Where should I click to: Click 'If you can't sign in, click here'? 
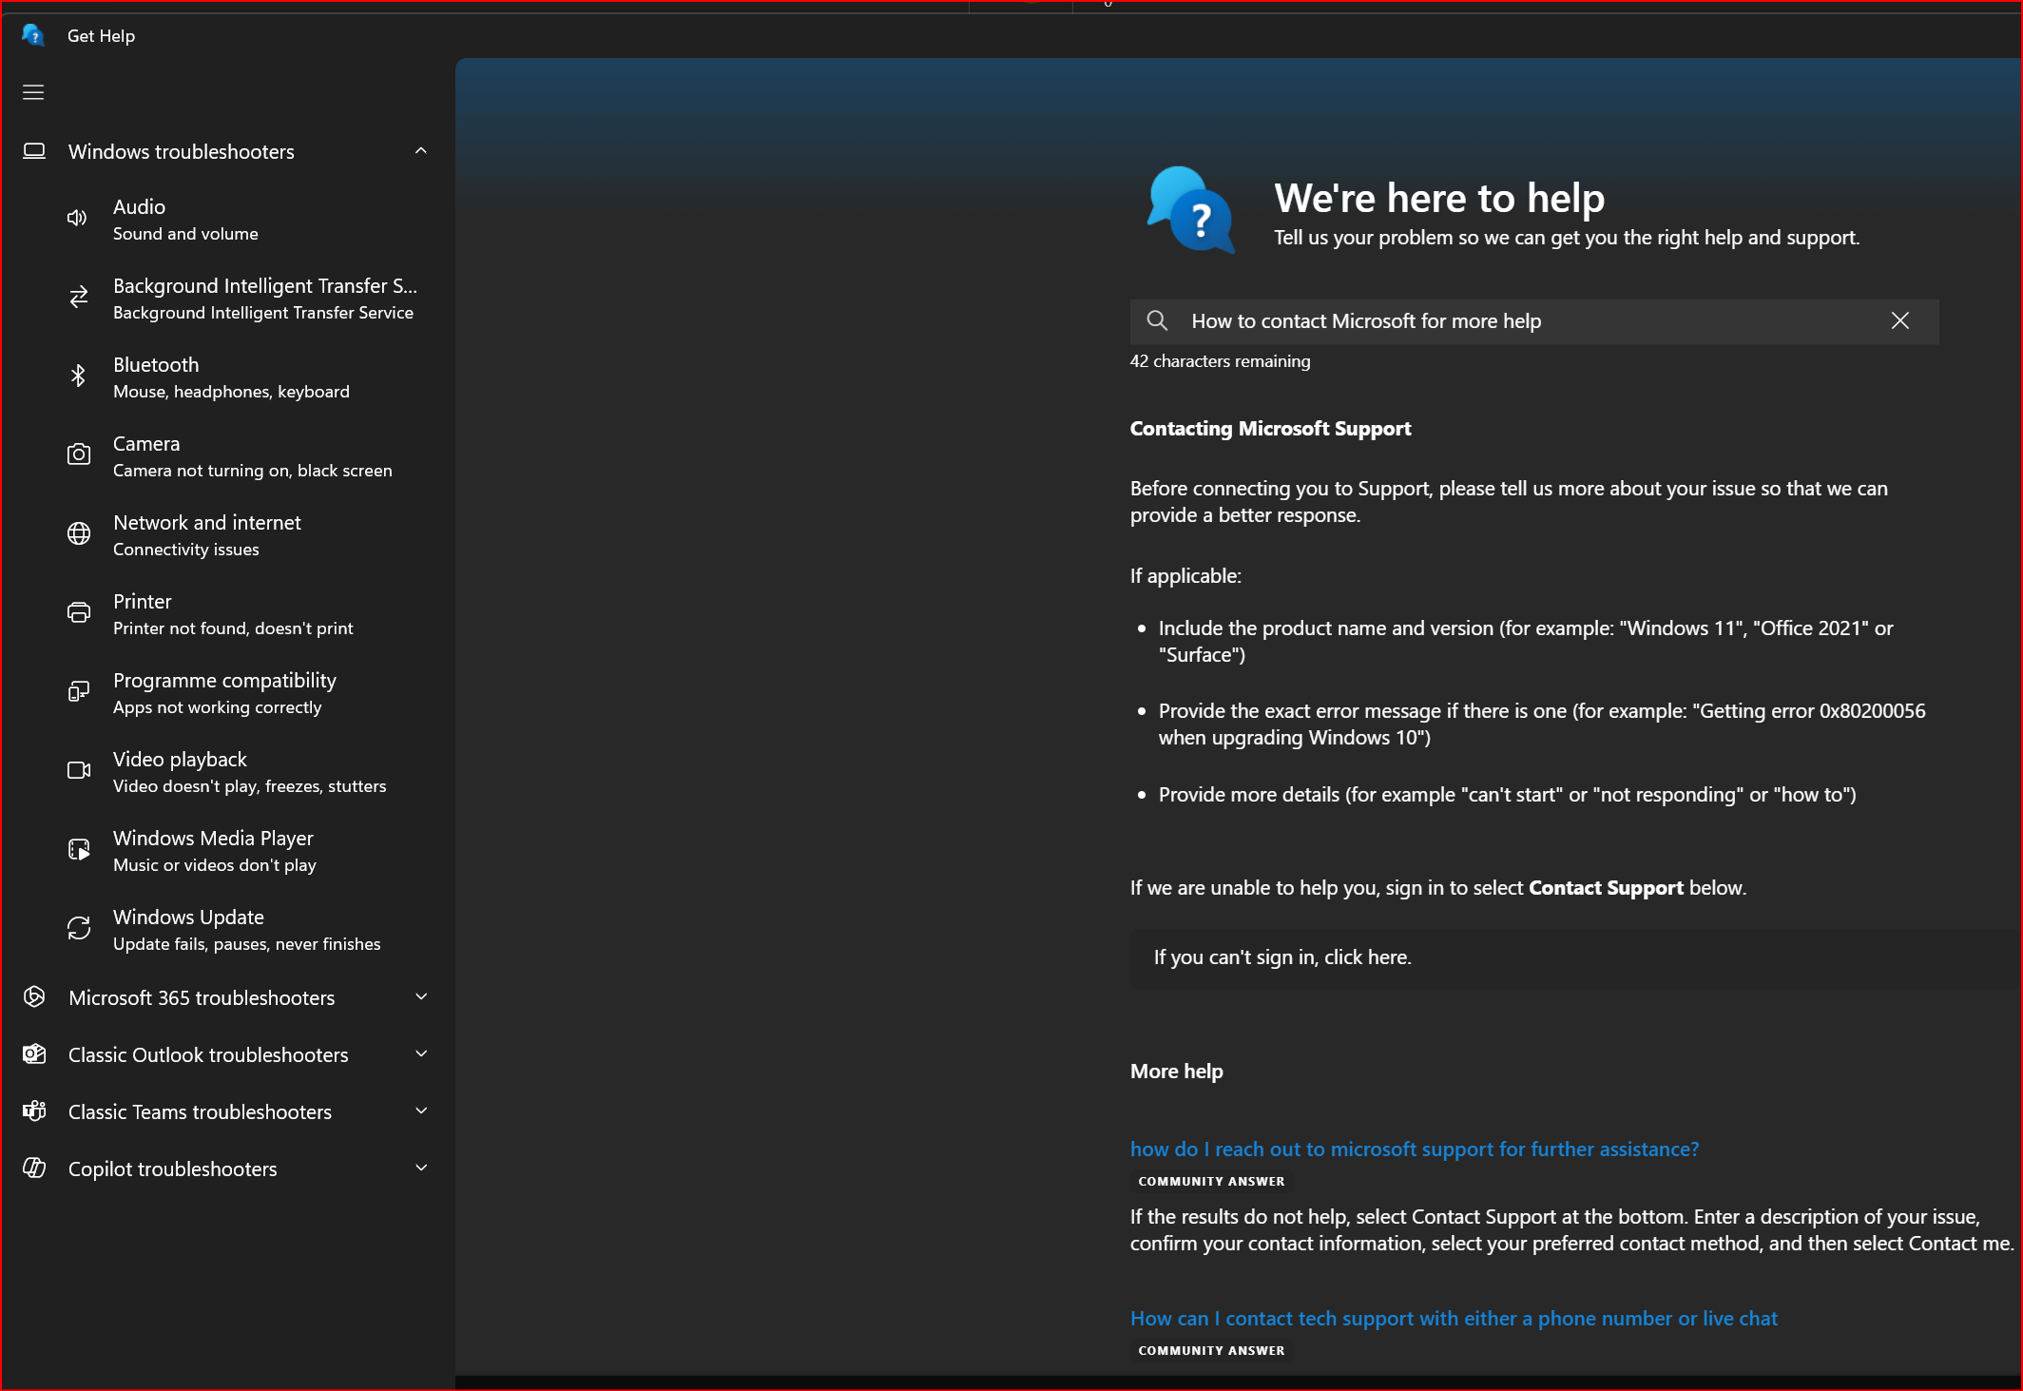click(x=1282, y=957)
